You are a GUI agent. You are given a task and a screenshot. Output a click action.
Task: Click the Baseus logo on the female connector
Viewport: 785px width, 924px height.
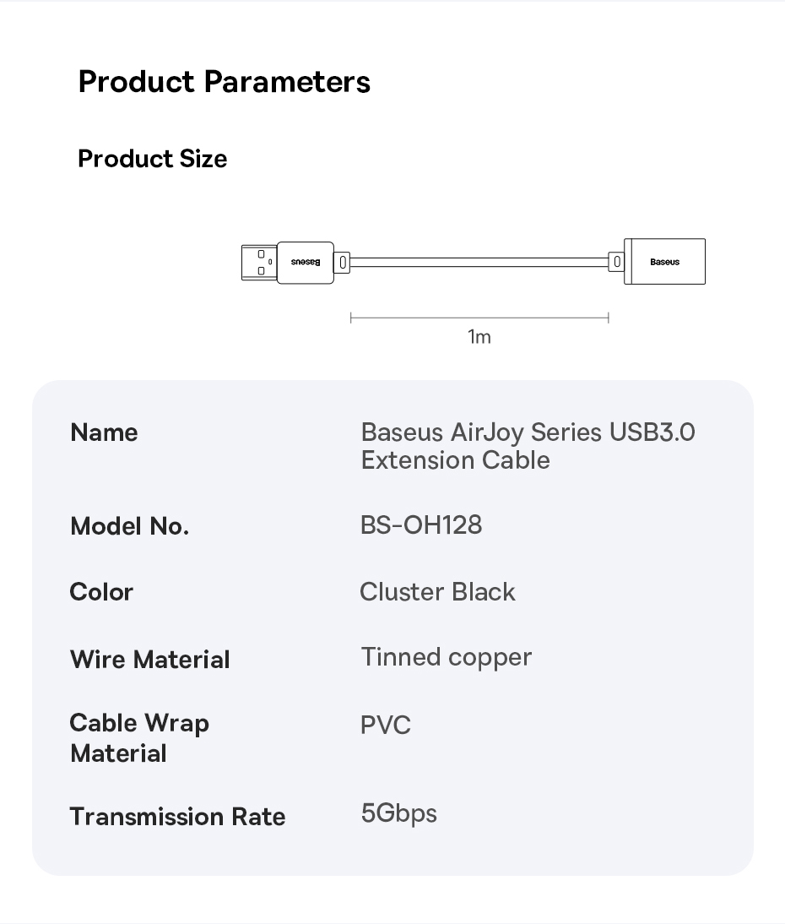coord(665,262)
